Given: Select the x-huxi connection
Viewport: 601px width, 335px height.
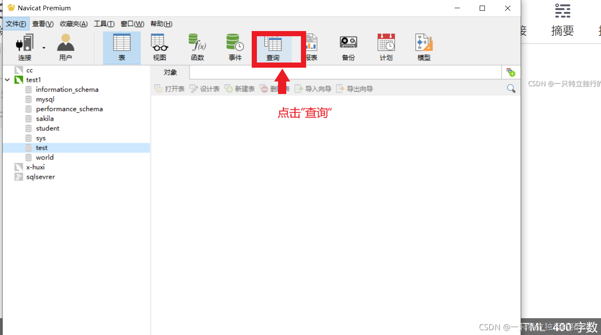Looking at the screenshot, I should [x=35, y=167].
